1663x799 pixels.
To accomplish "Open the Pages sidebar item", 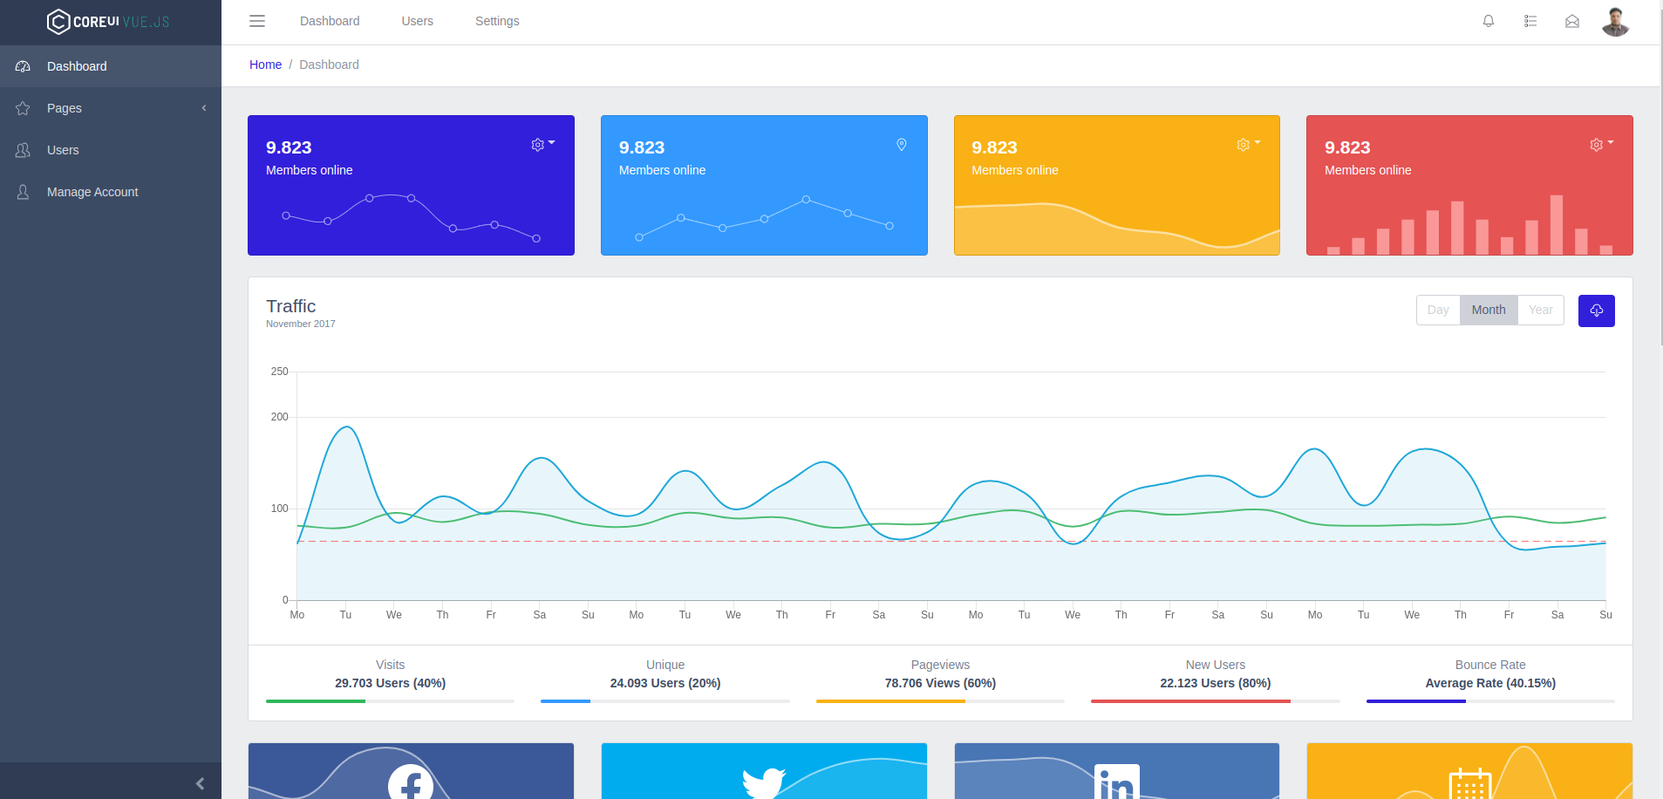I will click(111, 108).
